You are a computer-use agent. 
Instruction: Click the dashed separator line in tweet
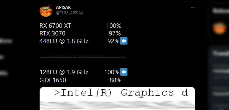(x=83, y=57)
